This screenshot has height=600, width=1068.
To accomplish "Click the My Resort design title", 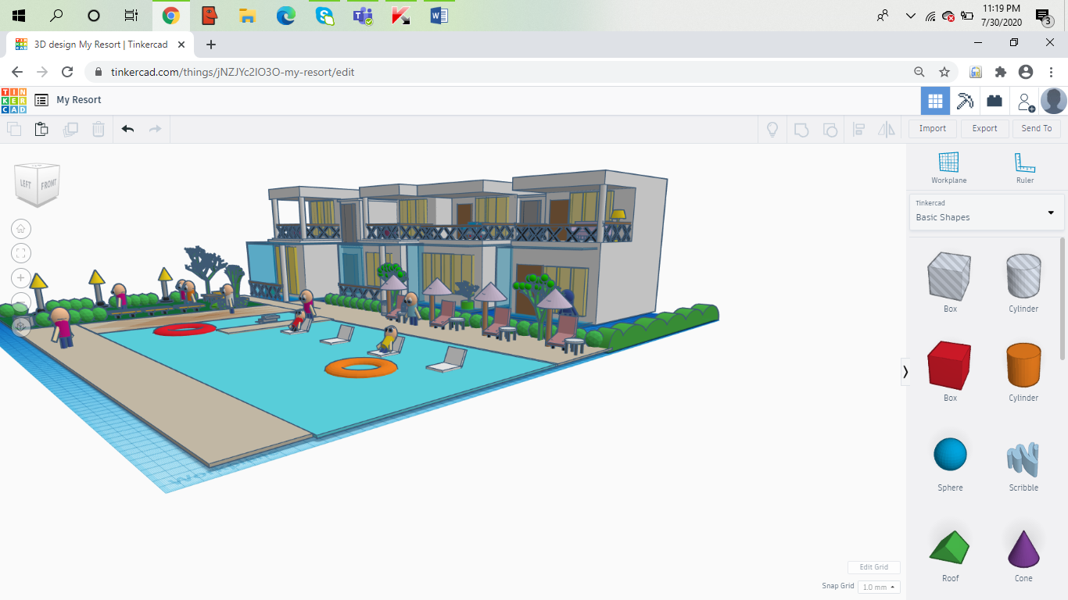I will pyautogui.click(x=79, y=100).
